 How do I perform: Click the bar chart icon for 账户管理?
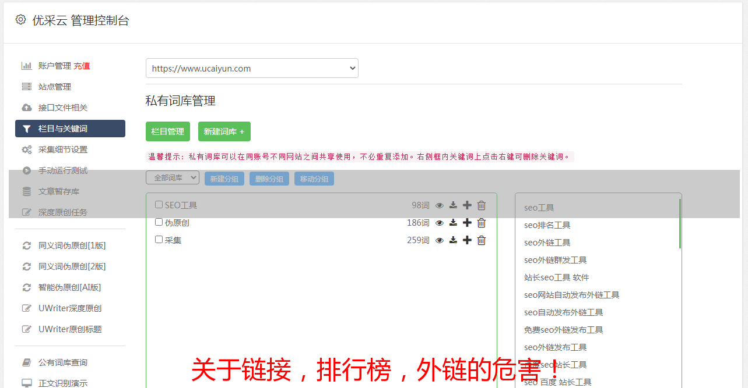point(27,66)
